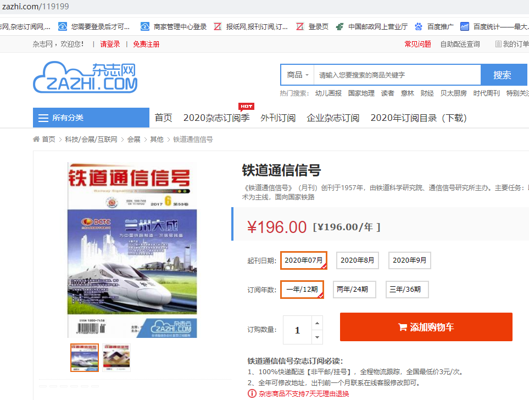Select the second cover thumbnail

point(116,358)
